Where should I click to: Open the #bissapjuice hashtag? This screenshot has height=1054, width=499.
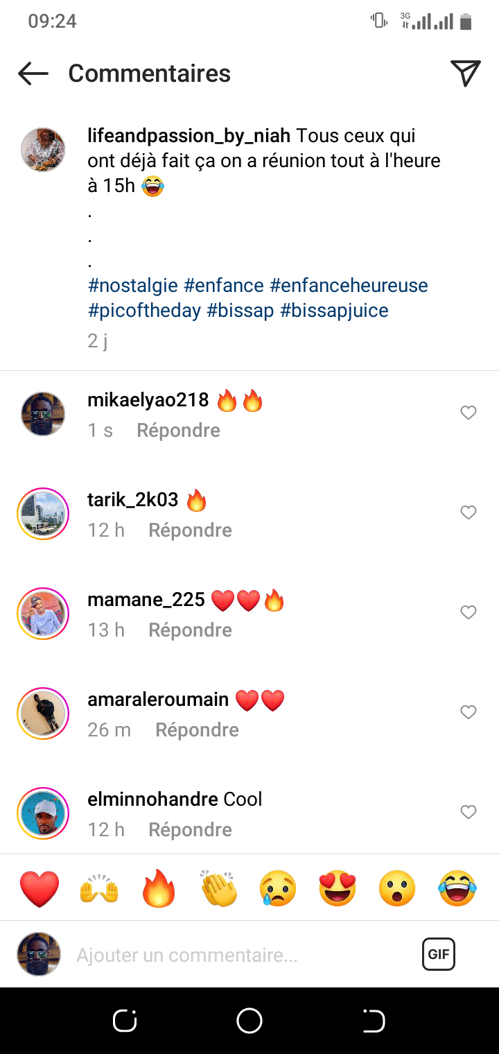pos(334,310)
